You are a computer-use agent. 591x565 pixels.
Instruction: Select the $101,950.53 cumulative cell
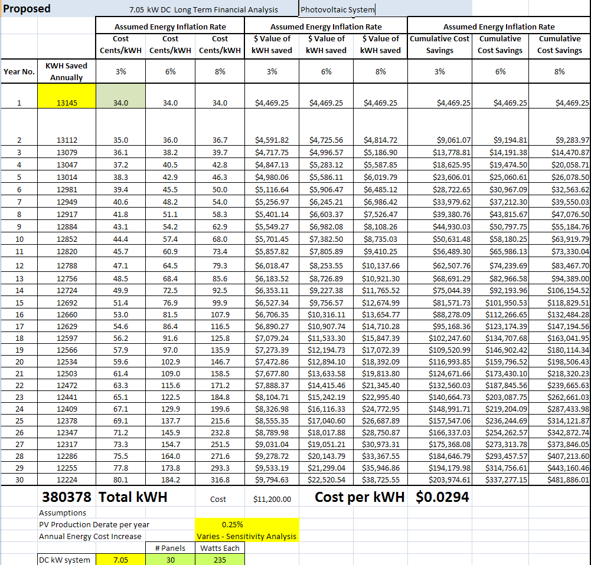(x=500, y=303)
